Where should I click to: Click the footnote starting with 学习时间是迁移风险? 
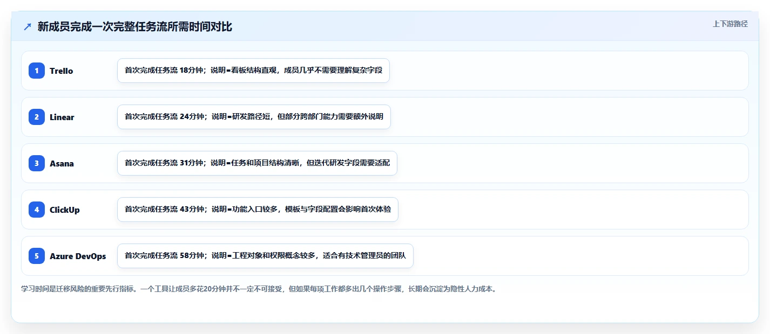pos(259,289)
